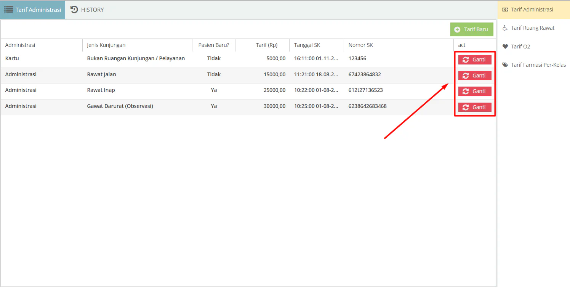The image size is (570, 288).
Task: Click the date 10:22:00 01-08-2...
Action: pyautogui.click(x=316, y=90)
